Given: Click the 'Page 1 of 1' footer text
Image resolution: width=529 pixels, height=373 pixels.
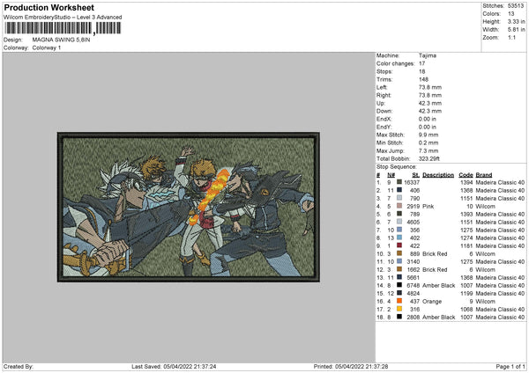Looking at the screenshot, I should coord(510,367).
